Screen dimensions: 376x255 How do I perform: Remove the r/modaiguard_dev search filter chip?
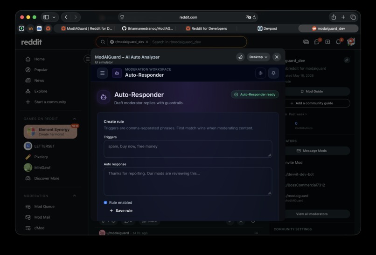[147, 42]
